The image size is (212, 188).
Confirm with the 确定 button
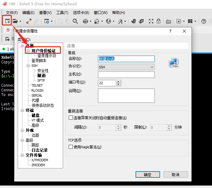coord(148,175)
